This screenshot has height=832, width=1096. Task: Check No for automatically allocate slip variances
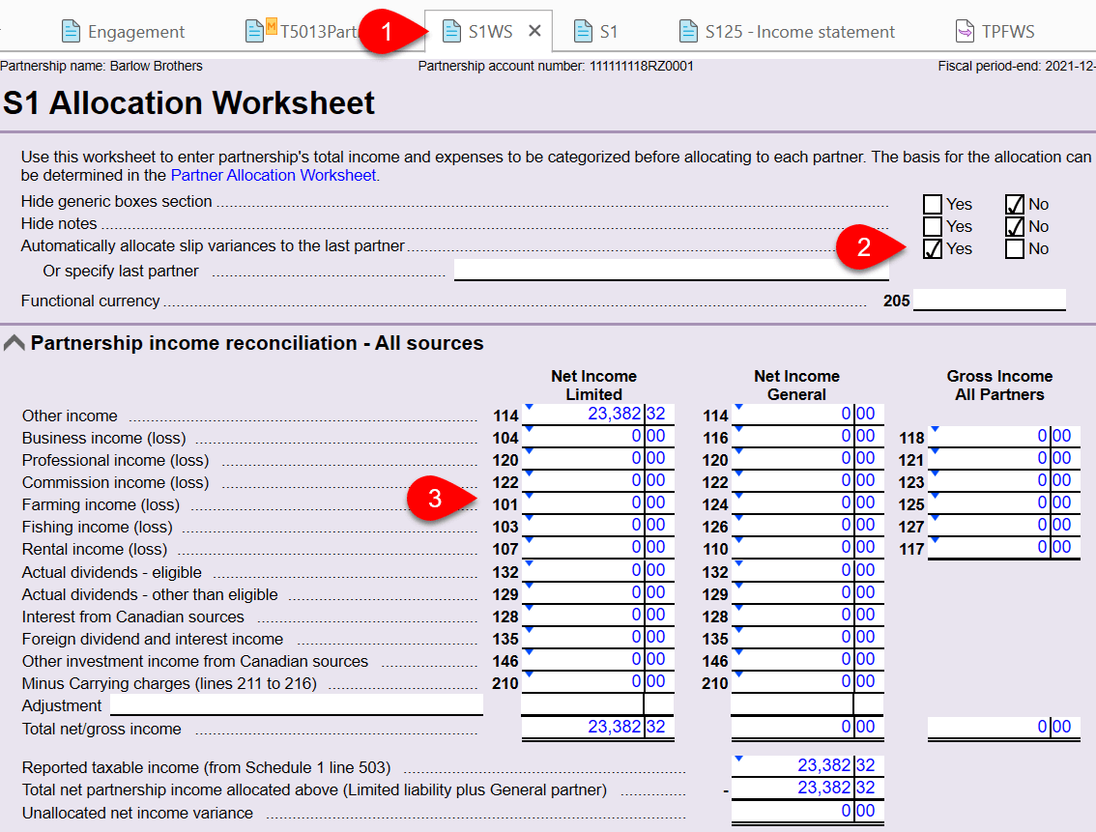coord(1014,248)
